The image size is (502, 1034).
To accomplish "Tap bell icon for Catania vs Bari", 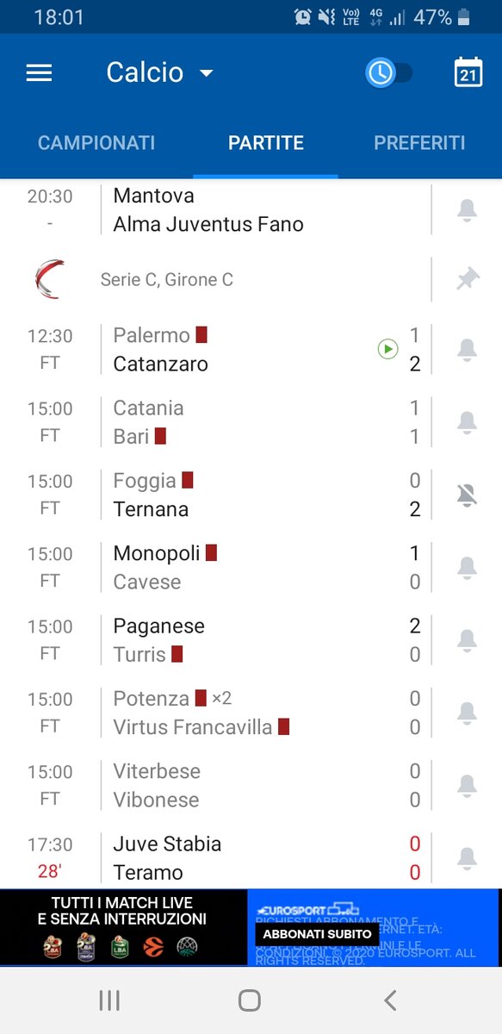I will (467, 422).
